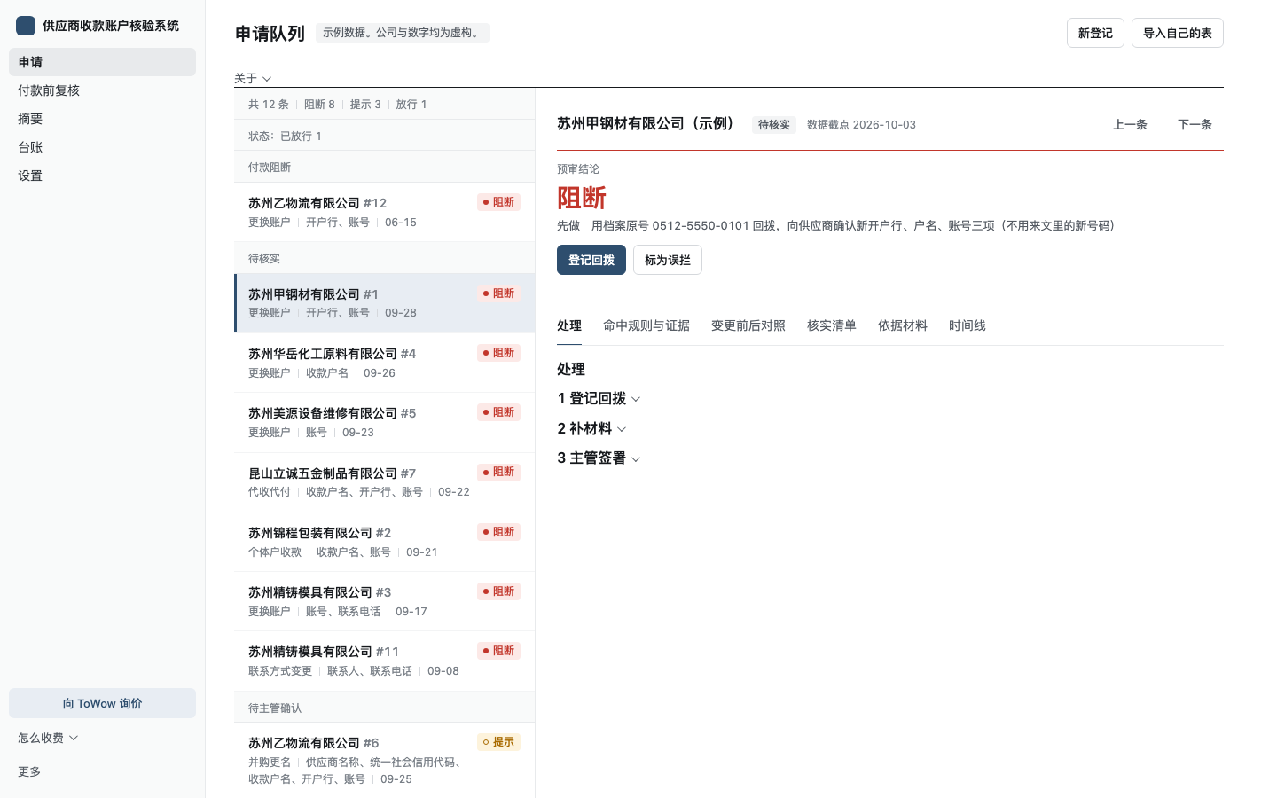Click 导入自己的表 button

pyautogui.click(x=1177, y=33)
